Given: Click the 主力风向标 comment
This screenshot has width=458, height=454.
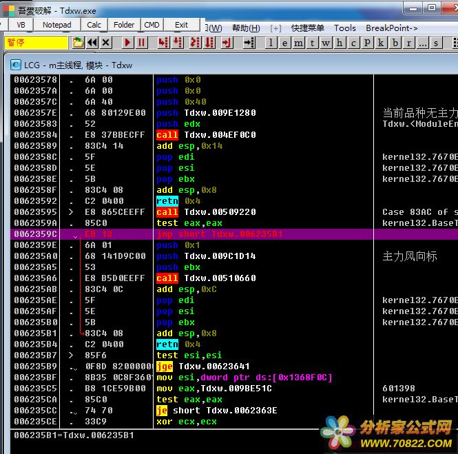Looking at the screenshot, I should 410,256.
